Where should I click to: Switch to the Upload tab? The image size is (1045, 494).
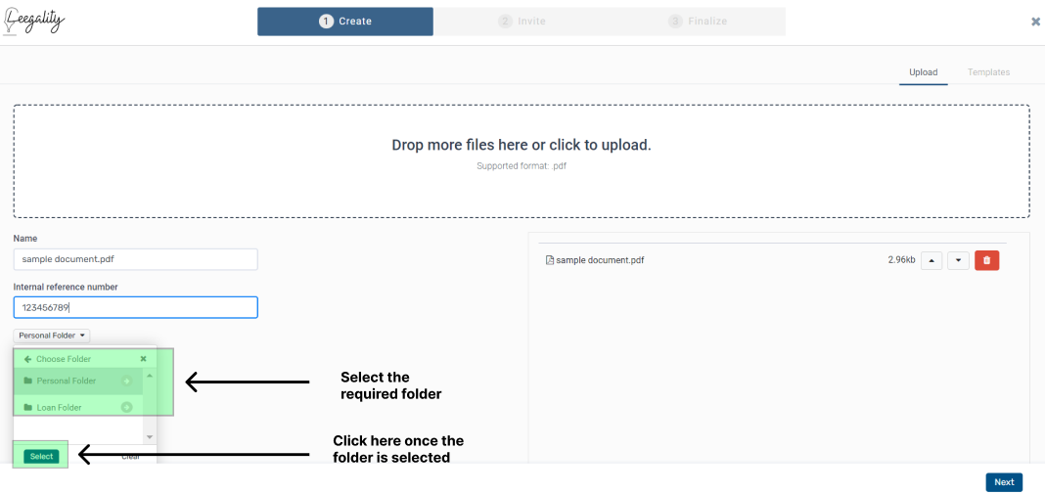pyautogui.click(x=923, y=72)
